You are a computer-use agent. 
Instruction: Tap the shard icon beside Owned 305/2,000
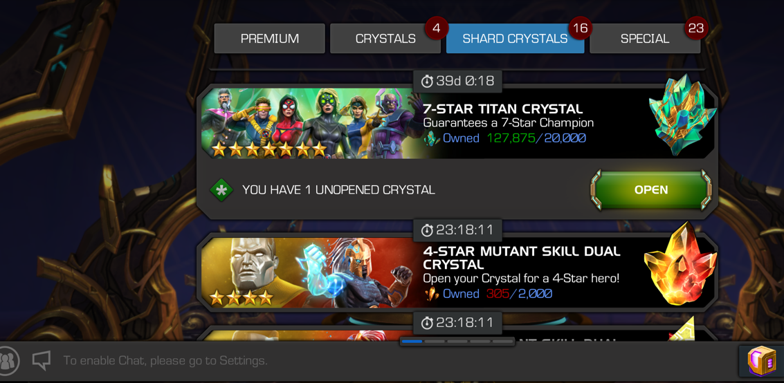pos(432,294)
